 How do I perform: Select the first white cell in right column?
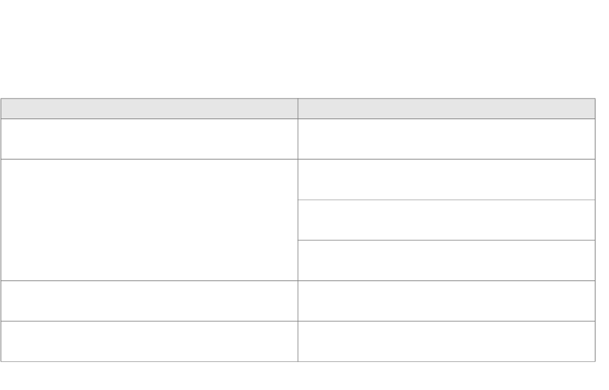(x=446, y=139)
